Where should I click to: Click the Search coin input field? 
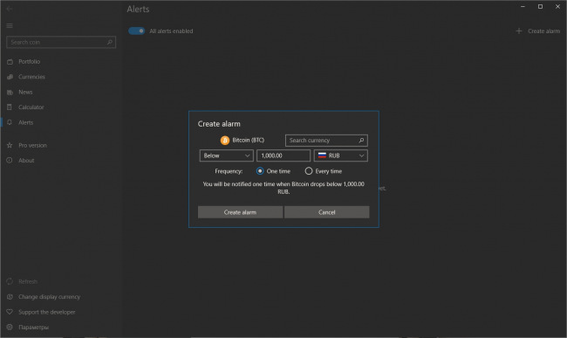pyautogui.click(x=61, y=42)
